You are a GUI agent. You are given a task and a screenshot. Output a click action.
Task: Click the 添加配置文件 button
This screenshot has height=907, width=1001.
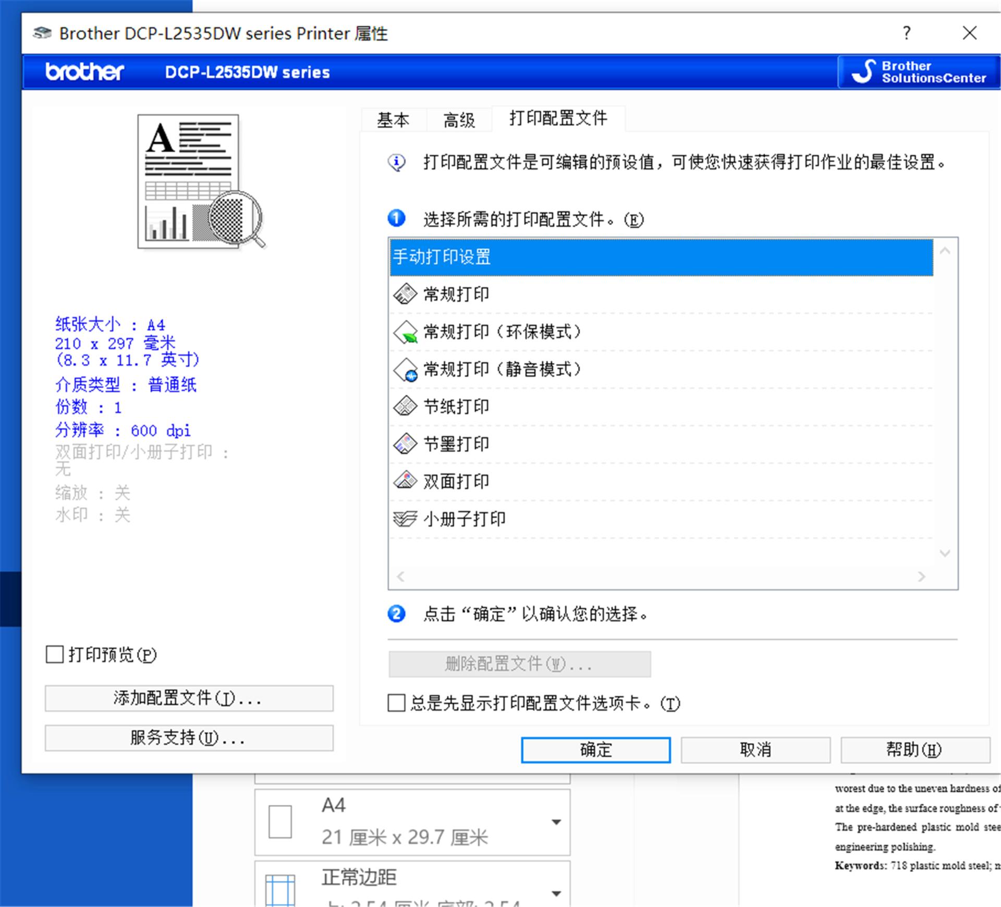(189, 698)
